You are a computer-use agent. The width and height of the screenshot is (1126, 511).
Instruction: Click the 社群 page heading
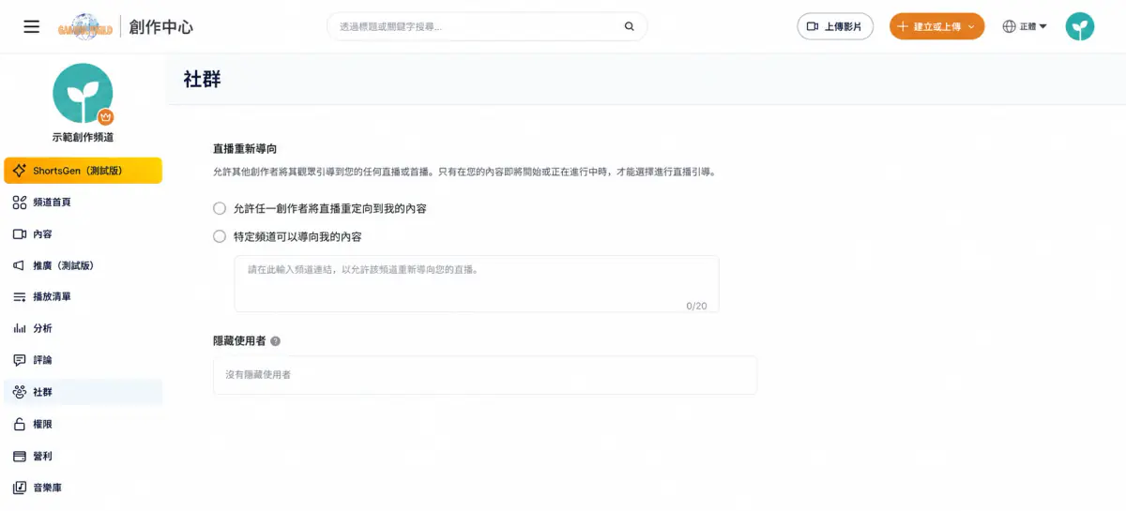pyautogui.click(x=202, y=79)
